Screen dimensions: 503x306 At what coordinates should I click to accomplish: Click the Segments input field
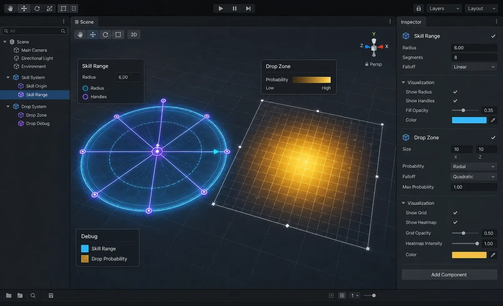click(474, 57)
